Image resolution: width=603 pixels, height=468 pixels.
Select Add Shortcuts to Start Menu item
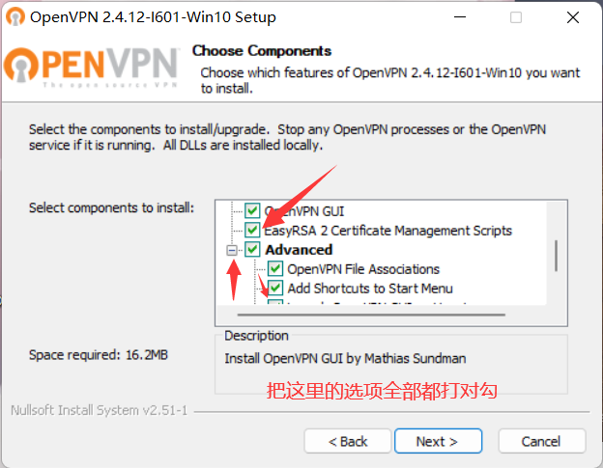coord(370,288)
